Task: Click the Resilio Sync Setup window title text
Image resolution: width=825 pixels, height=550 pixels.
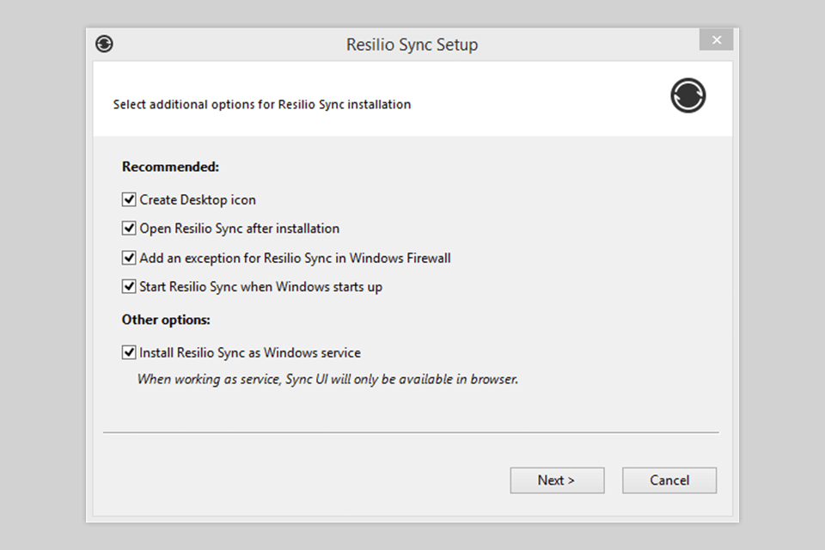Action: 412,45
